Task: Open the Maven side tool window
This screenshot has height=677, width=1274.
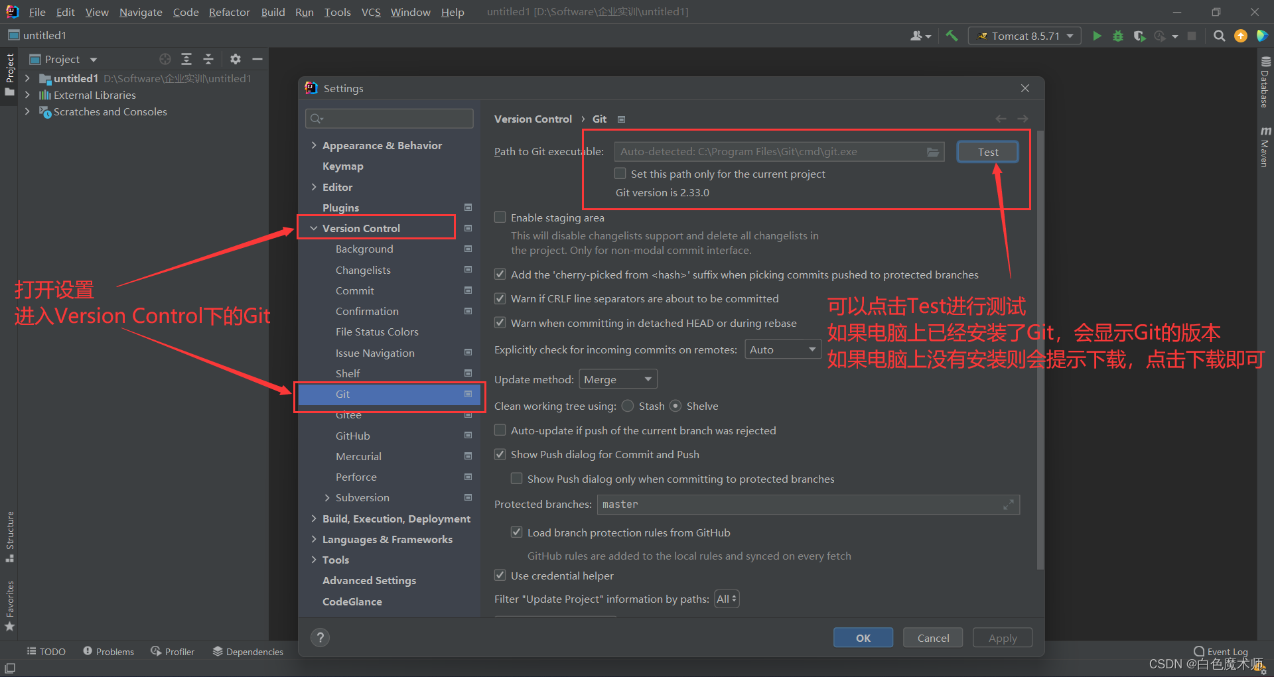Action: click(x=1265, y=147)
